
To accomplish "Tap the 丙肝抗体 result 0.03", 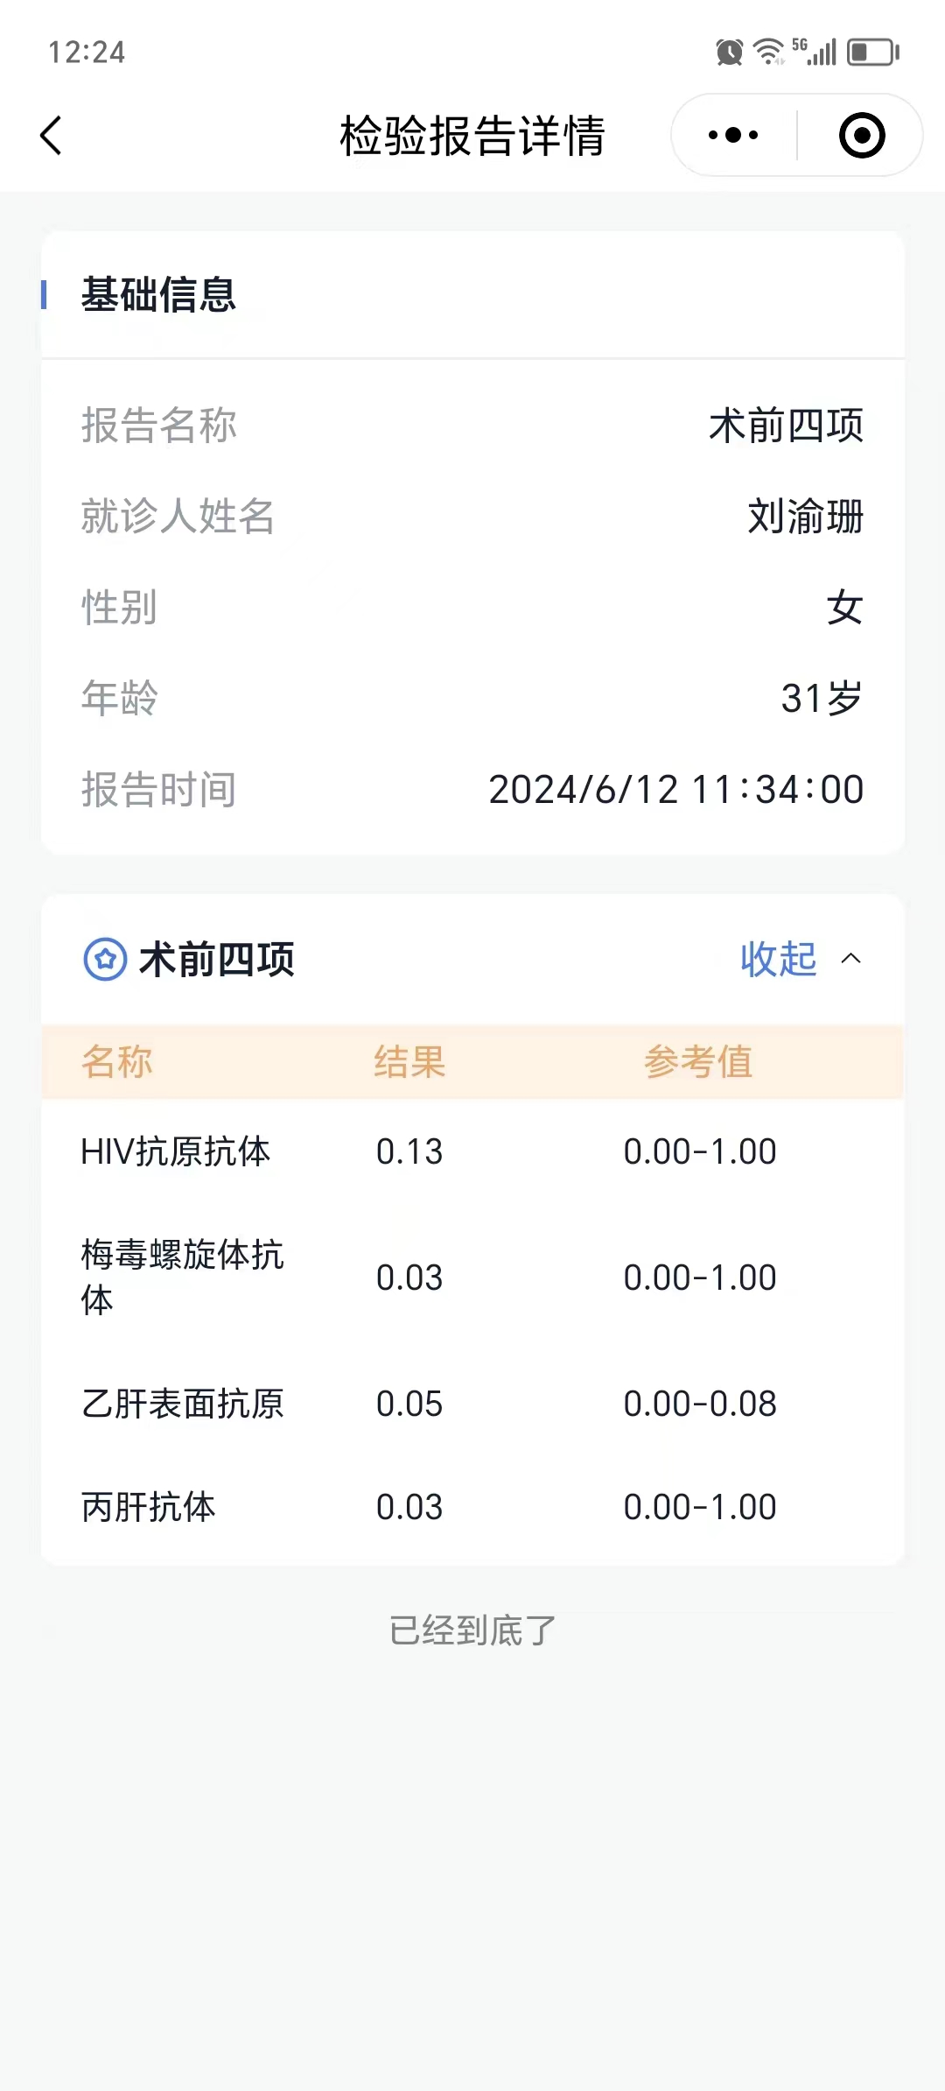I will tap(409, 1507).
